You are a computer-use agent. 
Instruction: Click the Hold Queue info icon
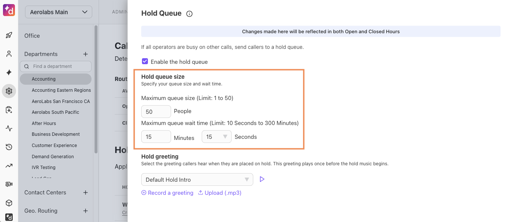(189, 14)
